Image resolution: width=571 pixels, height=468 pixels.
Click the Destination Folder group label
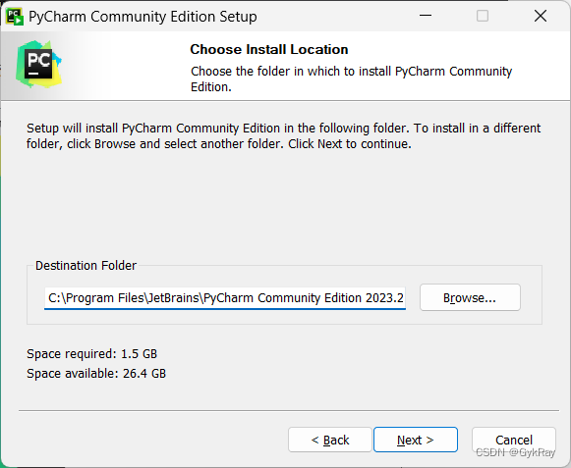click(x=86, y=266)
